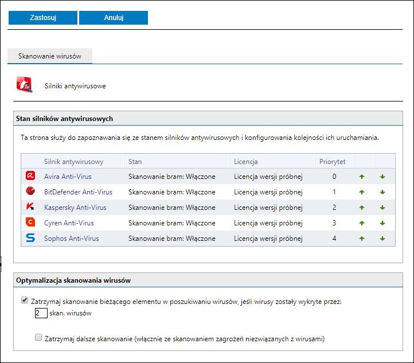The width and height of the screenshot is (414, 363).
Task: Click BitDefender's Licencja wersji próbnej cell
Action: point(268,192)
